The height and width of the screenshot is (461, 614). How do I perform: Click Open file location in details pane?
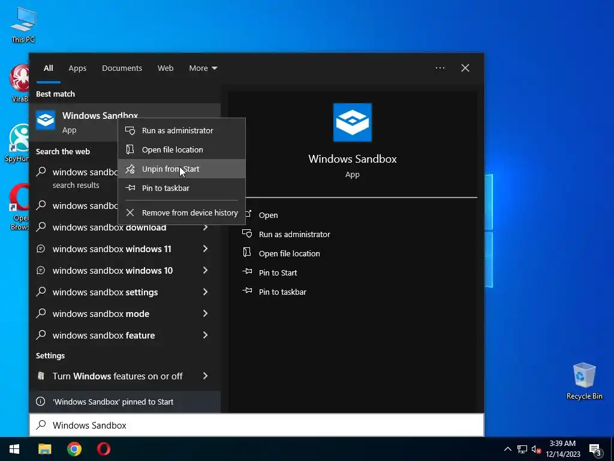click(x=289, y=254)
